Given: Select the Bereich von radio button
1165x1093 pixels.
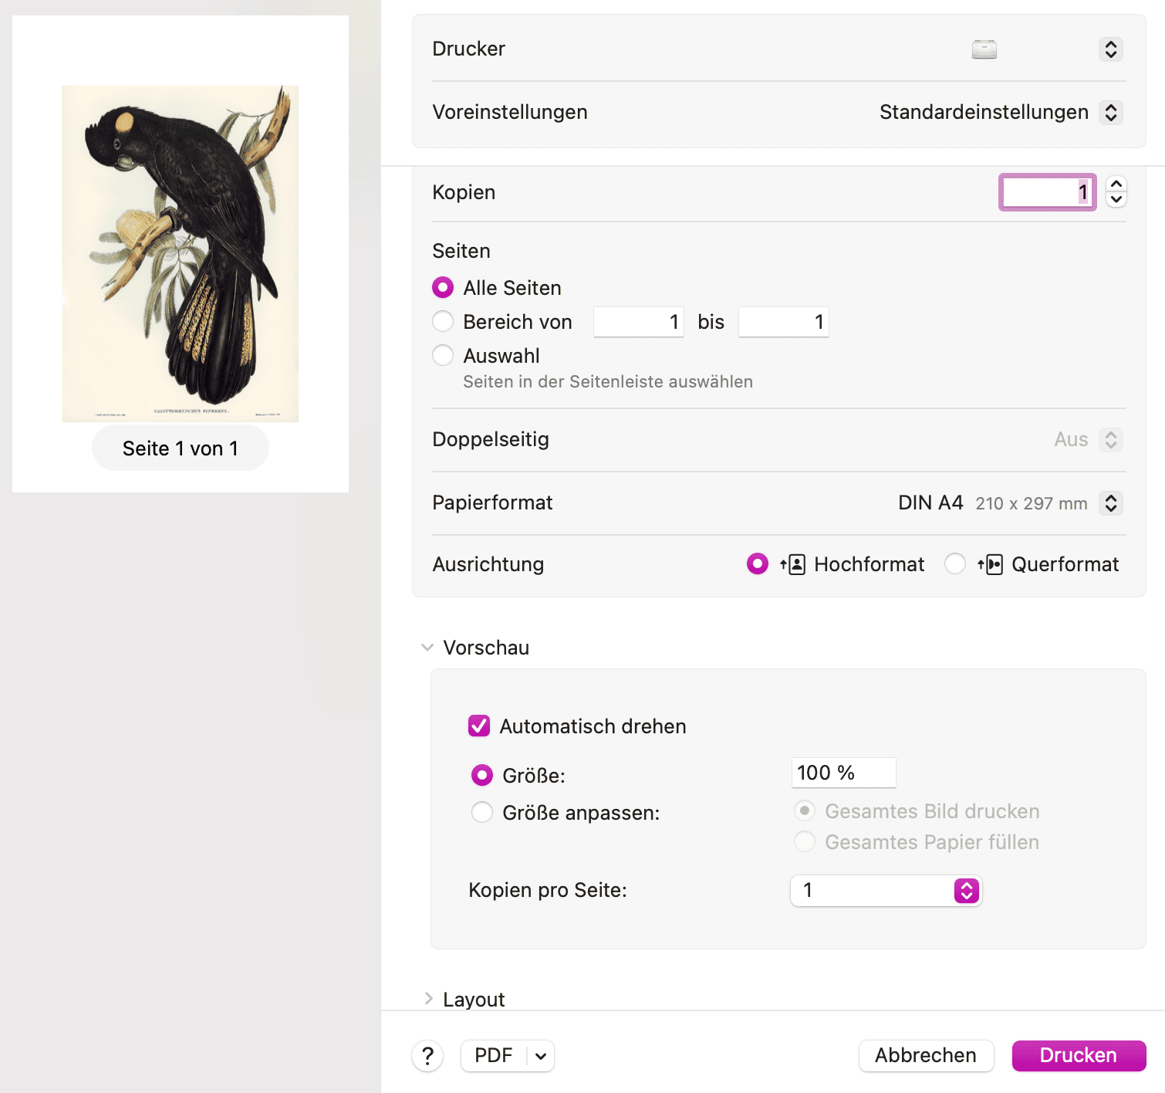Looking at the screenshot, I should [x=443, y=321].
